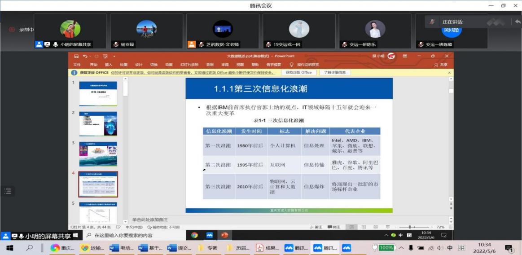The image size is (522, 255).
Task: Open the 电动 Word document in the taskbar
Action: [x=122, y=248]
